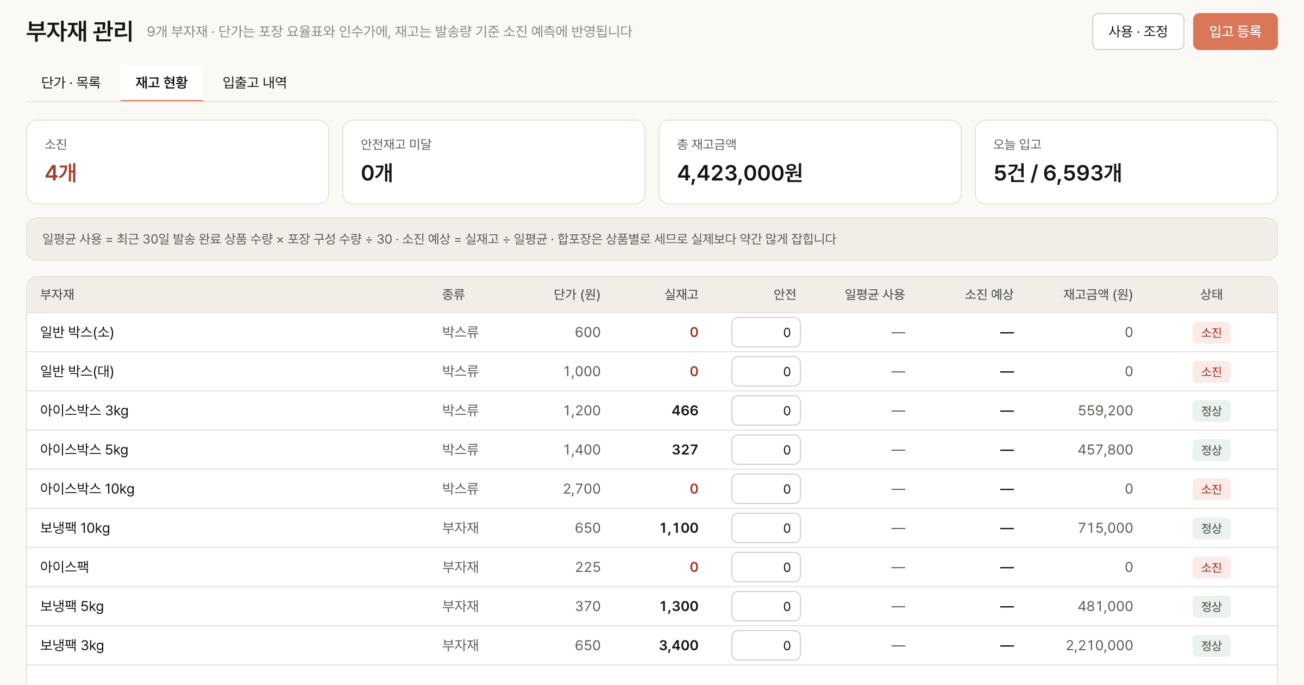The height and width of the screenshot is (685, 1304).
Task: Click the 총 재고금액 4,423,000원 card
Action: pos(810,162)
